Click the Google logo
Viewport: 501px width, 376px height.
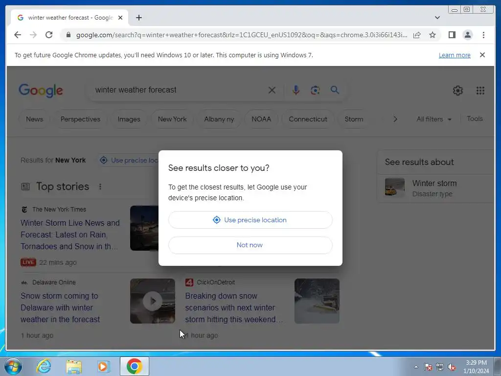pyautogui.click(x=41, y=91)
